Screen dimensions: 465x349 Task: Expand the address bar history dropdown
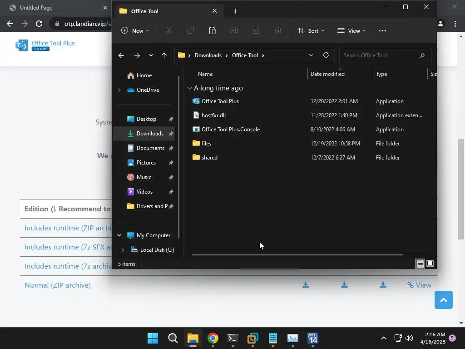point(311,55)
